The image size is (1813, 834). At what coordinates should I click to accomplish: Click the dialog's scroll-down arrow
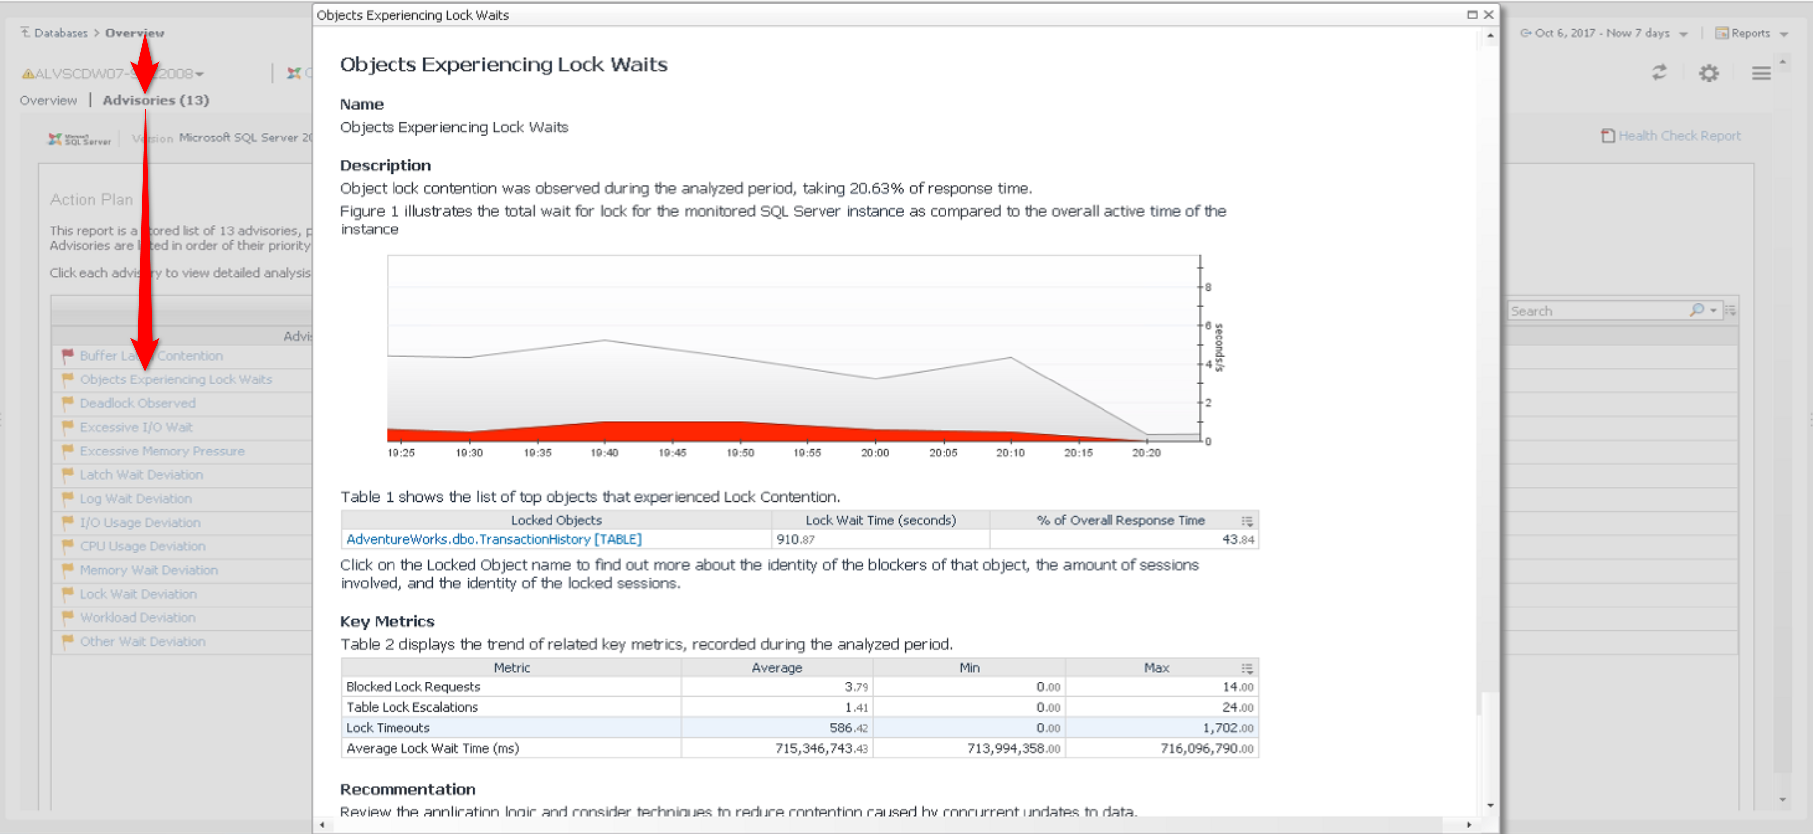point(1490,805)
